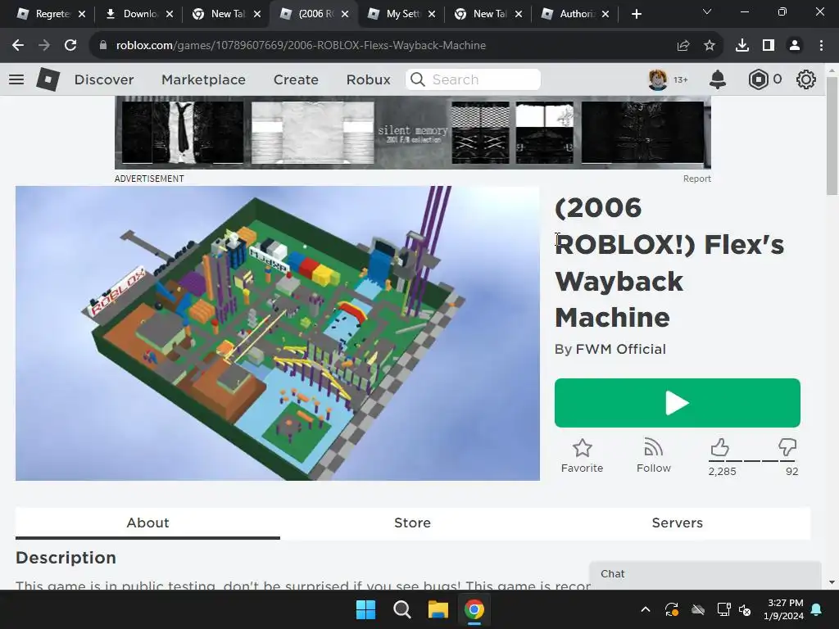839x629 pixels.
Task: Open the Roblox hamburger navigation menu
Action: pyautogui.click(x=16, y=79)
